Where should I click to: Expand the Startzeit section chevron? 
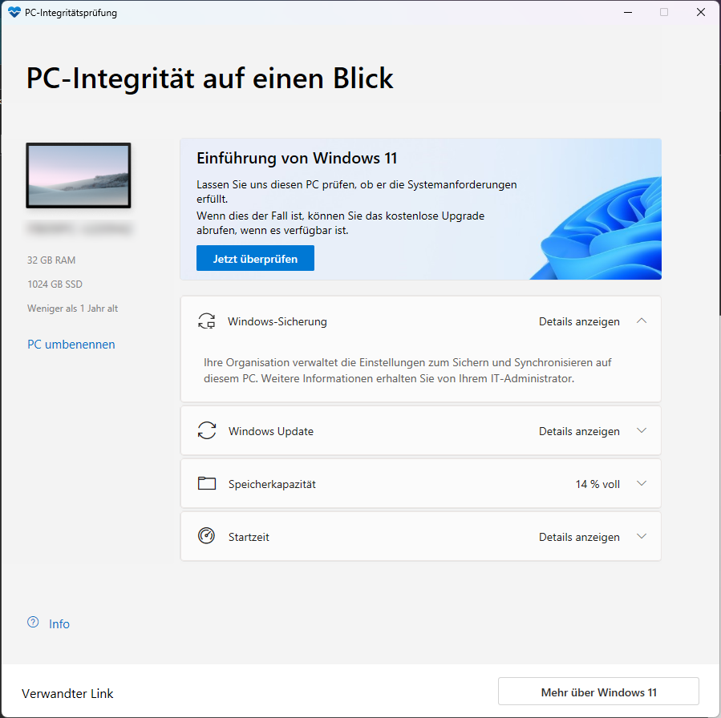click(x=642, y=536)
